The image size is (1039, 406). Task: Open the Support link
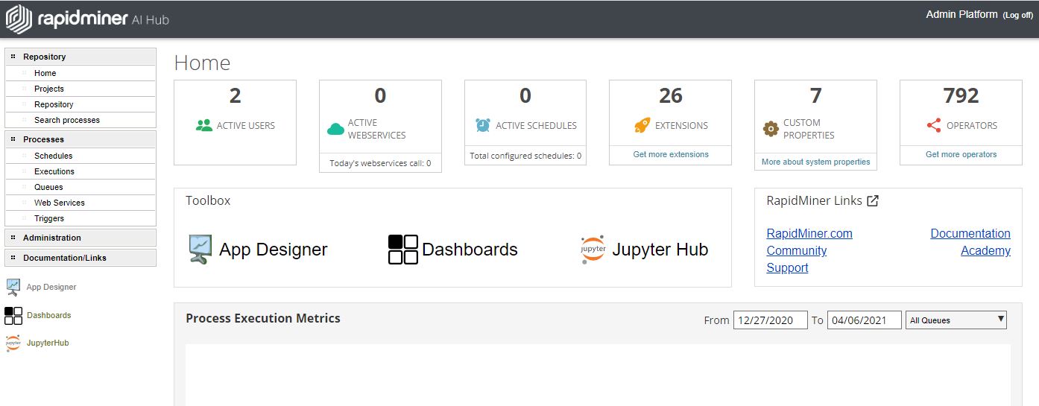click(x=787, y=267)
